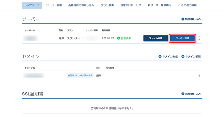
Task: Open the domain row three-dot menu
Action: click(199, 75)
